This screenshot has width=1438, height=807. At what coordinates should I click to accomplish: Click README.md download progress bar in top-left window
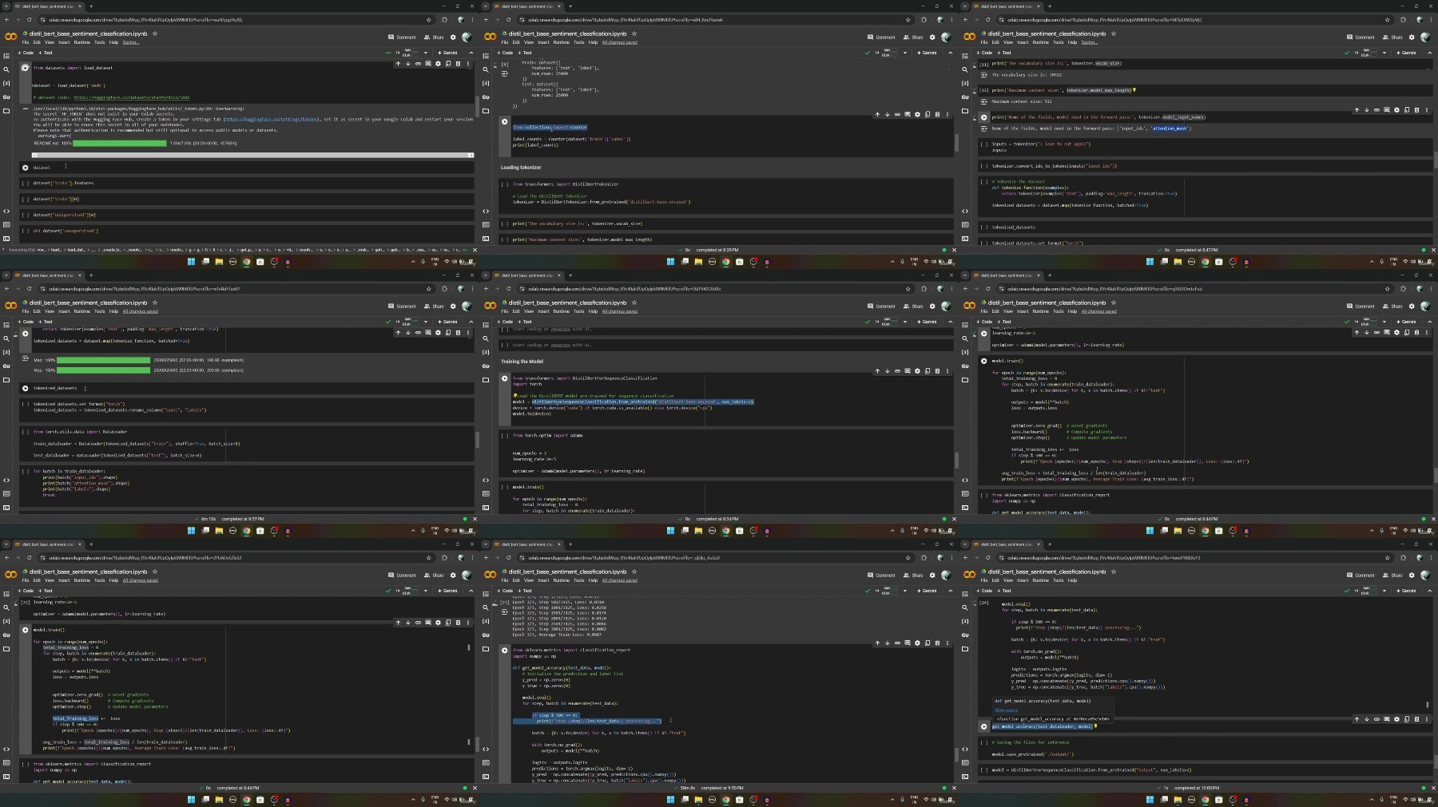click(120, 144)
